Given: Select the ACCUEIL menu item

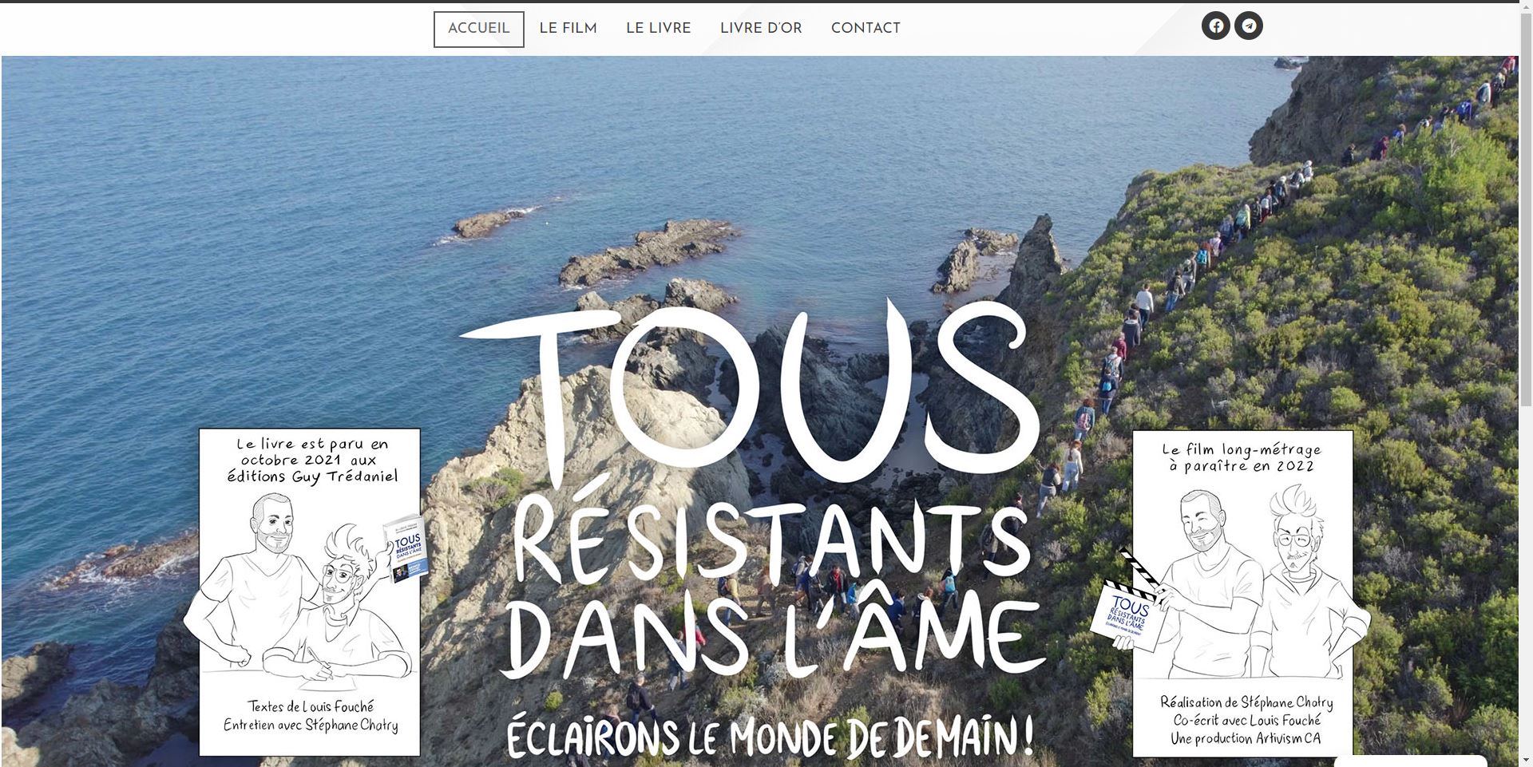Looking at the screenshot, I should (x=479, y=29).
